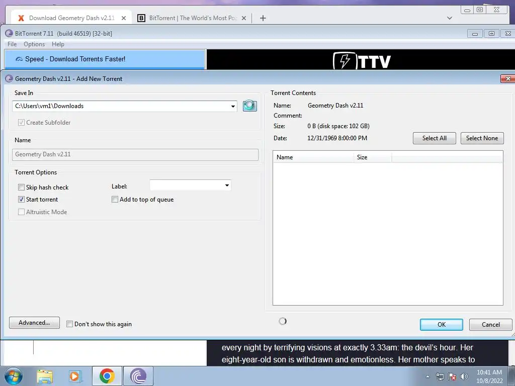The width and height of the screenshot is (515, 386).
Task: Click the browse folder icon beside Save In
Action: point(249,106)
